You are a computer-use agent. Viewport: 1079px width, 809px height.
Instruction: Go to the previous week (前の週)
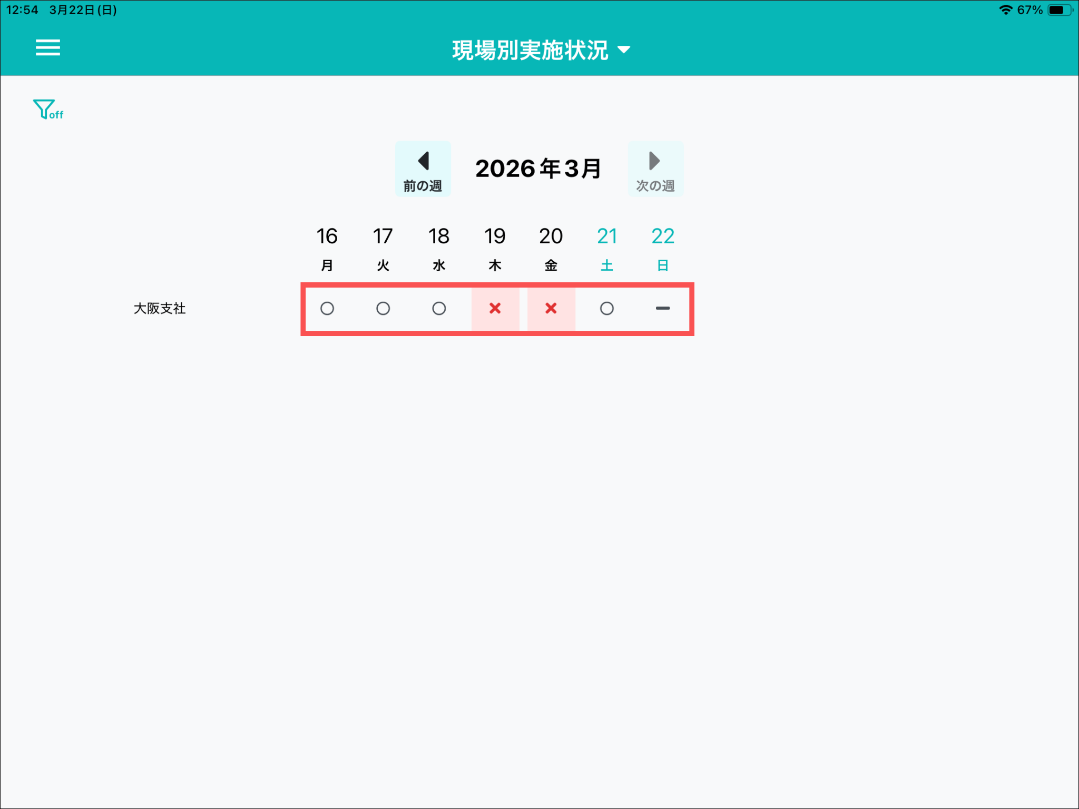click(423, 169)
